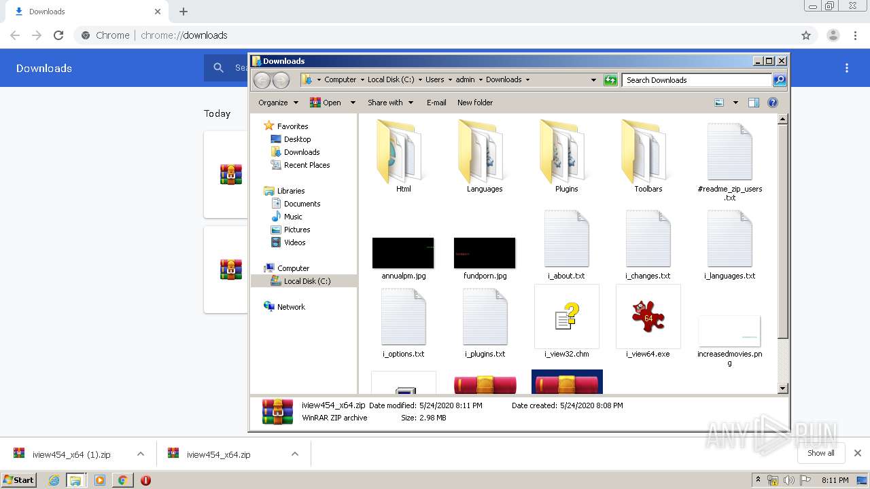Open the Windows Start menu

[x=19, y=479]
